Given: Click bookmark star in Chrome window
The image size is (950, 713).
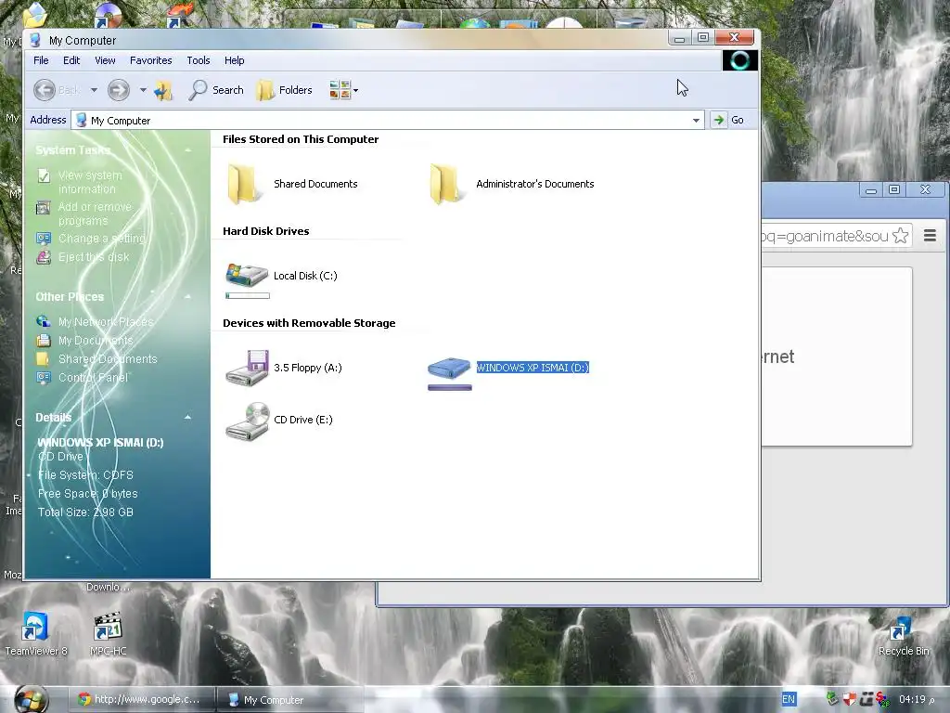Looking at the screenshot, I should point(901,235).
